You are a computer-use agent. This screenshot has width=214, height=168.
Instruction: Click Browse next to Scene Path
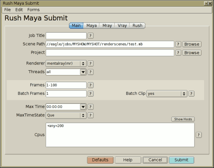[x=192, y=44]
